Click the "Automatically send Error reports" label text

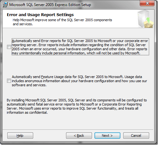click(x=80, y=47)
